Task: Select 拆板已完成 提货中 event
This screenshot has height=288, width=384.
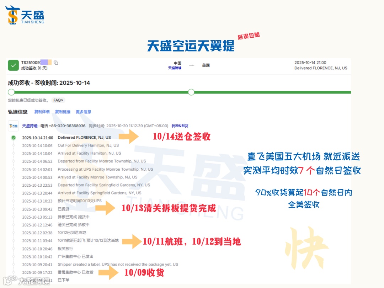Action: [x=74, y=217]
